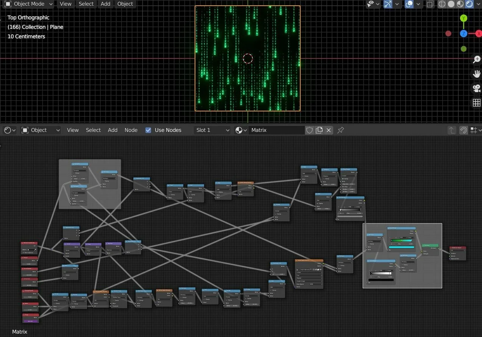The image size is (482, 337).
Task: Pin the node editor with the pin icon
Action: [x=340, y=130]
